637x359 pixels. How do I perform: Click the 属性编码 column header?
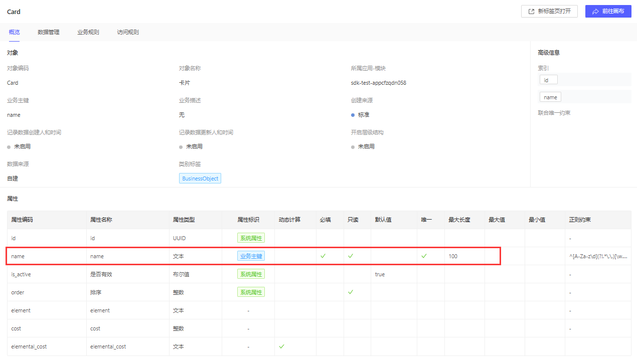coord(22,220)
